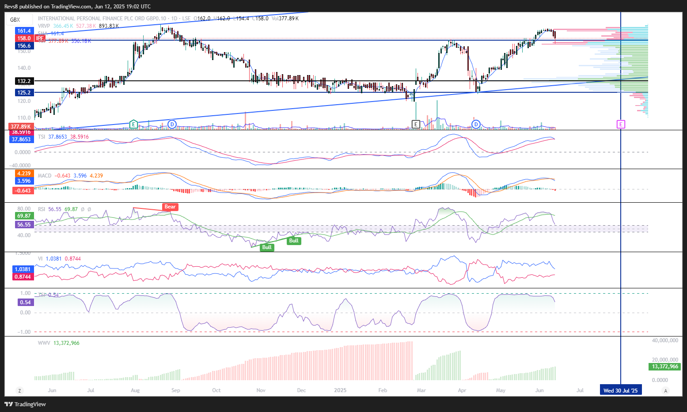The width and height of the screenshot is (687, 412).
Task: Click the WWV indicator legend name
Action: [x=44, y=343]
